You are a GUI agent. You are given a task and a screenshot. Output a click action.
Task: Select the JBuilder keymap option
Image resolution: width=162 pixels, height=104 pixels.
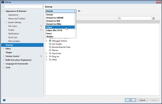pyautogui.click(x=60, y=36)
